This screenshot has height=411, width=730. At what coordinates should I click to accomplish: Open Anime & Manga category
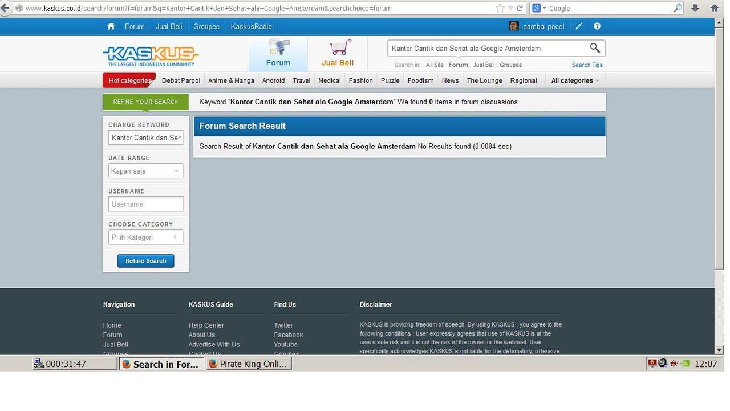(231, 80)
